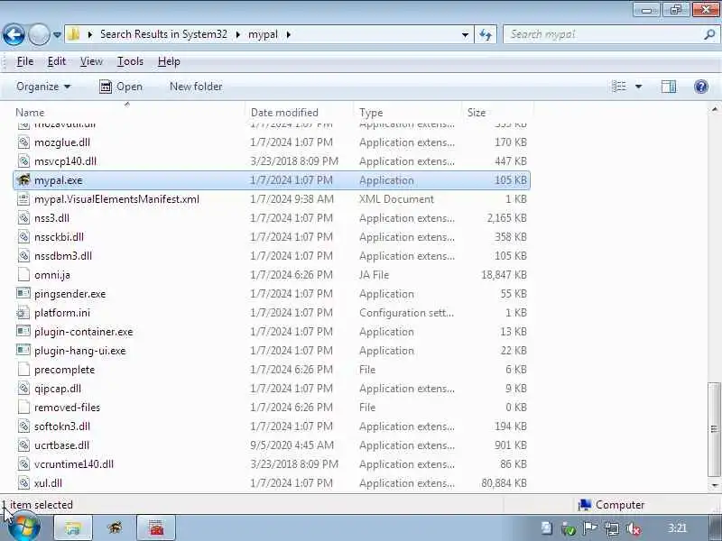722x541 pixels.
Task: Expand the arrow after the mypal breadcrumb
Action: click(x=288, y=34)
